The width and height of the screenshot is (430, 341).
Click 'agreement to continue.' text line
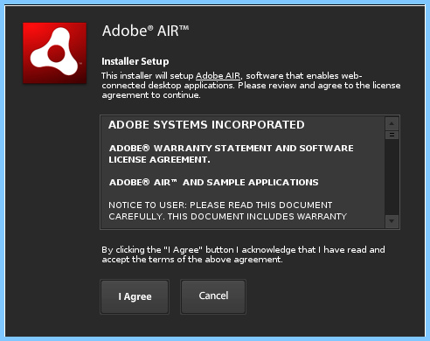pos(151,95)
